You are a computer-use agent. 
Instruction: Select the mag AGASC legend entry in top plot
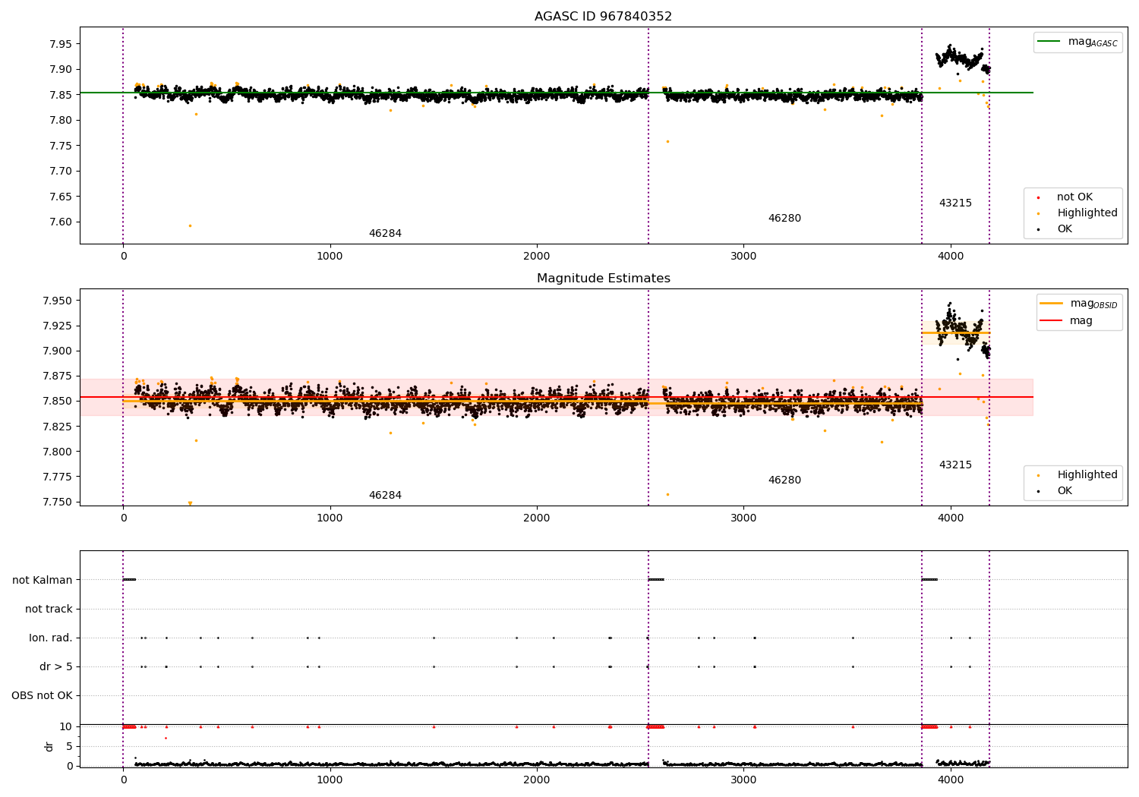coord(1077,42)
